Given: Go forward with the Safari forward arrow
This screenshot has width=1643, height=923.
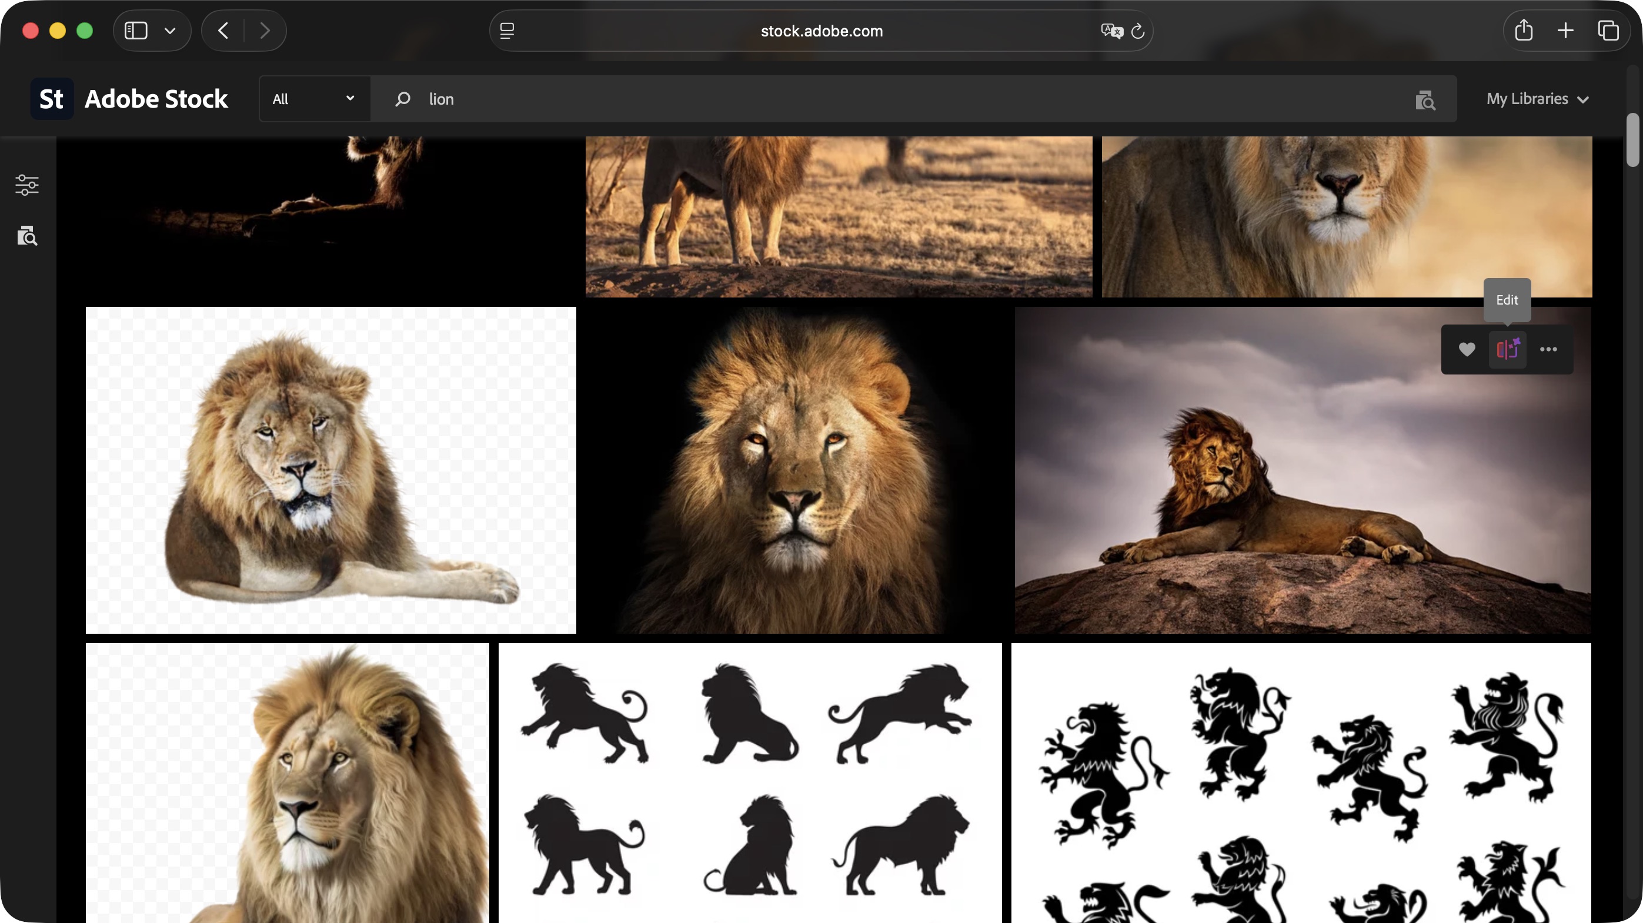Looking at the screenshot, I should pyautogui.click(x=265, y=31).
